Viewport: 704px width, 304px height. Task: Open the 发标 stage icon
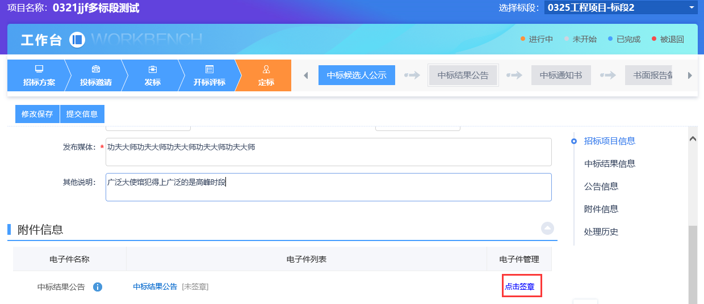[152, 69]
